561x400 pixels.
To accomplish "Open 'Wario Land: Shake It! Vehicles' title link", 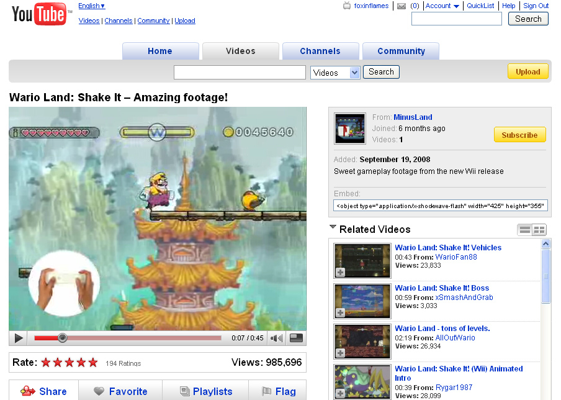I will tap(448, 247).
